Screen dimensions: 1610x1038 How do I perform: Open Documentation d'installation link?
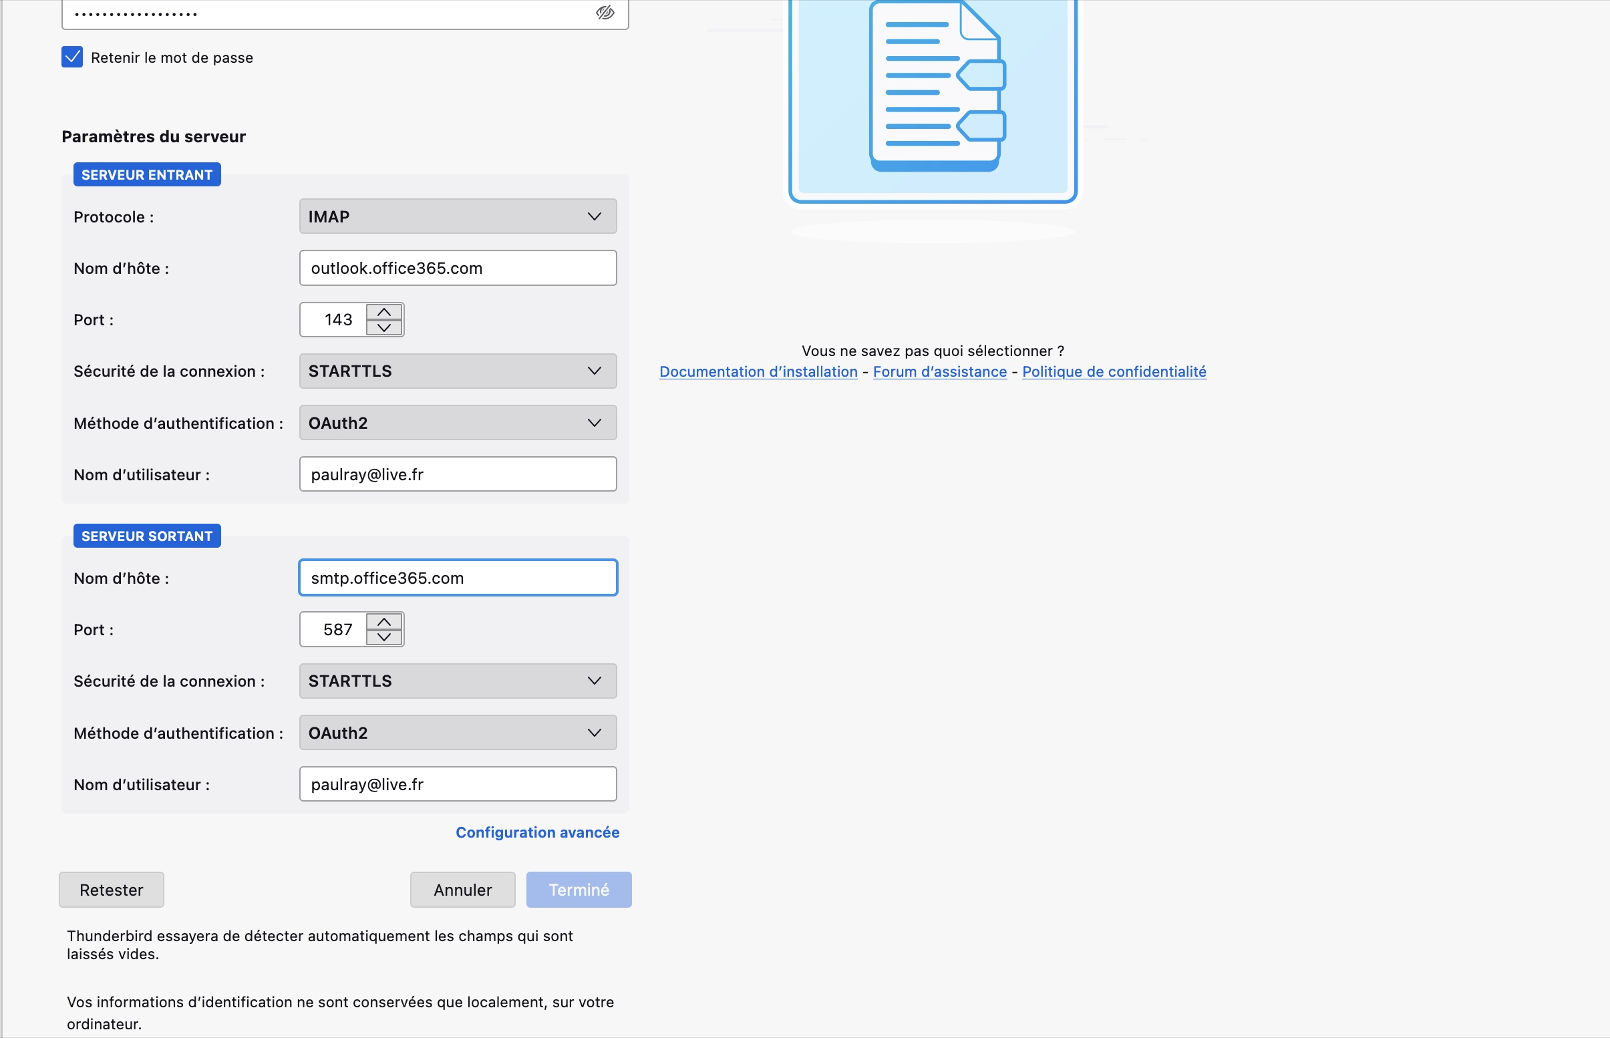click(758, 371)
